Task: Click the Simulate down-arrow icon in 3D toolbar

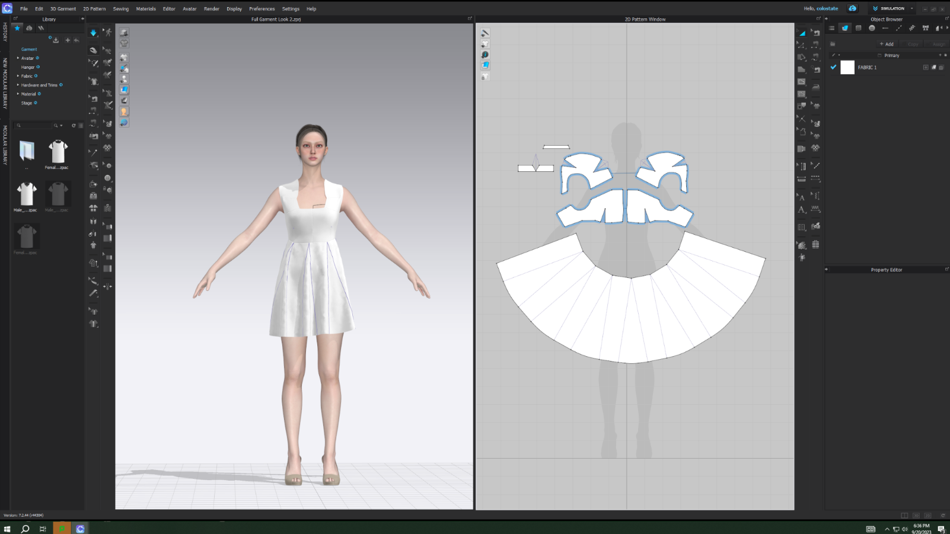Action: (x=93, y=33)
